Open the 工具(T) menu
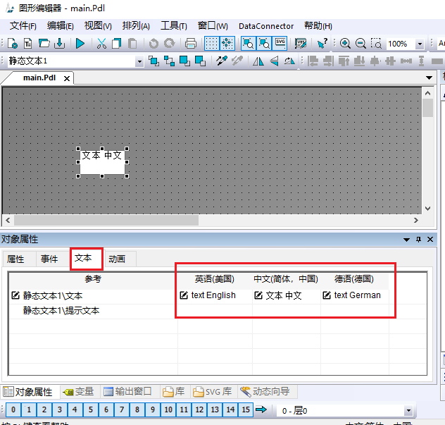 pyautogui.click(x=174, y=26)
